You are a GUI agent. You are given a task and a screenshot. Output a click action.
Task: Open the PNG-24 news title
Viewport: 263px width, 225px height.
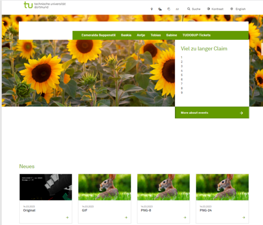(x=206, y=210)
